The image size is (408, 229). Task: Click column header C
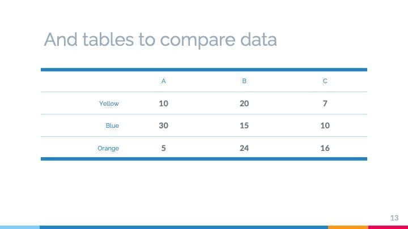[x=325, y=81]
